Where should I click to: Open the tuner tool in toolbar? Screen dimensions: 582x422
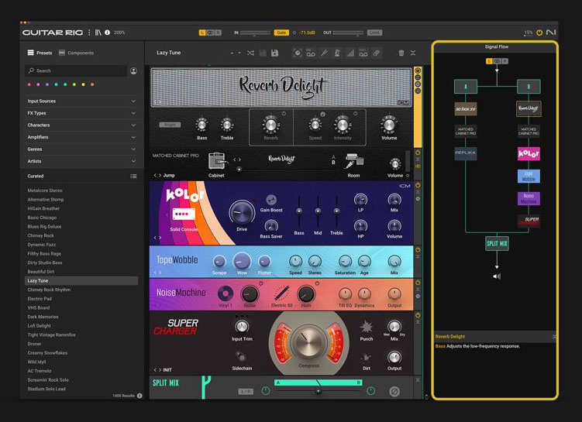click(324, 53)
